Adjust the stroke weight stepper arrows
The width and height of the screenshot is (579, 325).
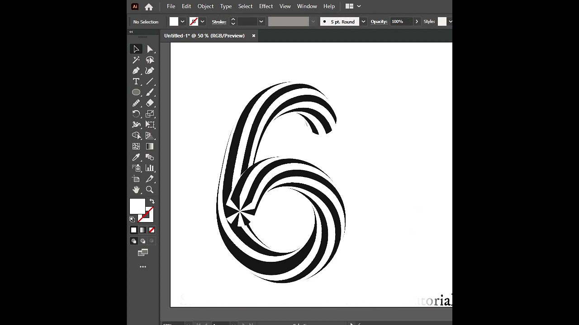tap(233, 22)
